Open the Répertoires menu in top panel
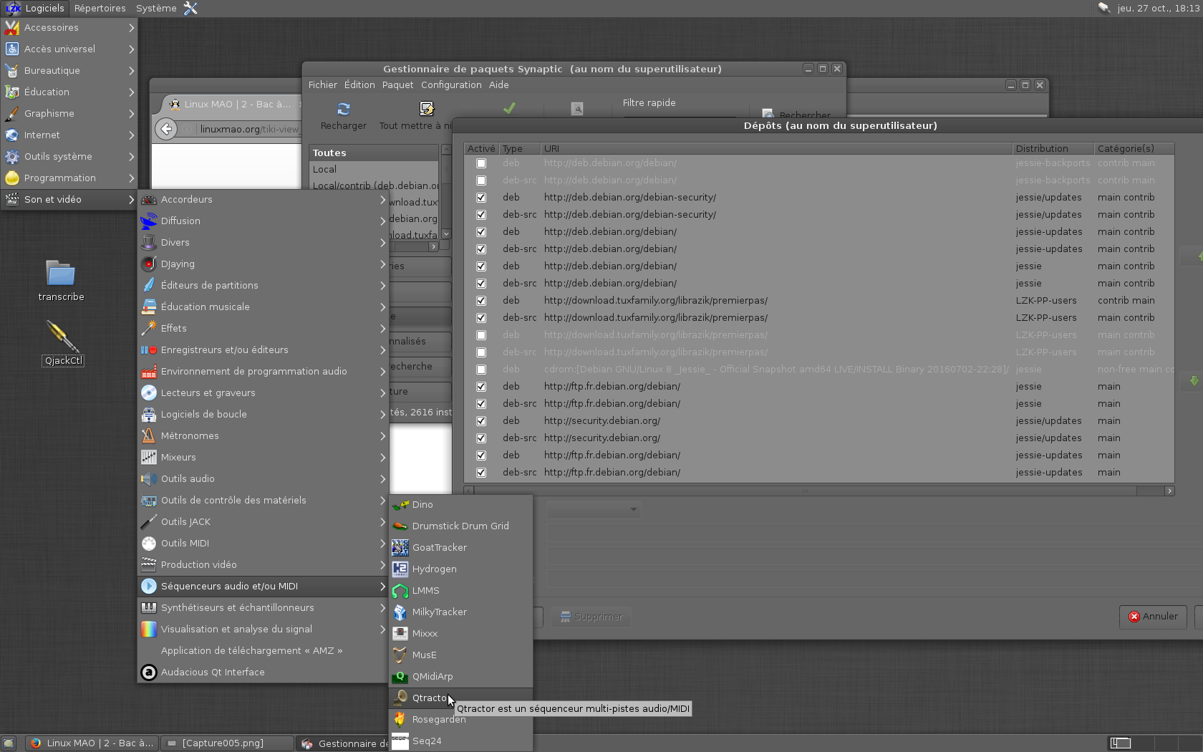Image resolution: width=1203 pixels, height=752 pixels. (x=100, y=9)
